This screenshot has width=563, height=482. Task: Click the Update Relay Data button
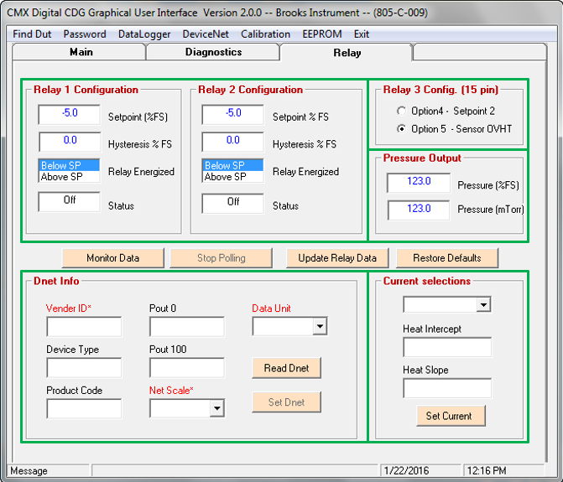[x=337, y=258]
